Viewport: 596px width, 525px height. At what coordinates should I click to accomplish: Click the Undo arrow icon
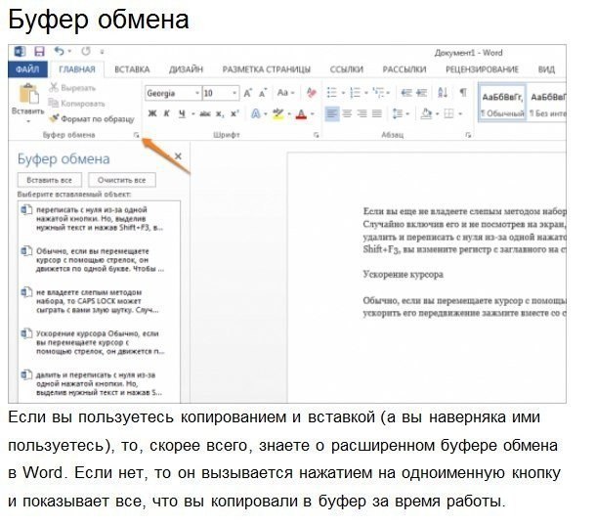60,51
